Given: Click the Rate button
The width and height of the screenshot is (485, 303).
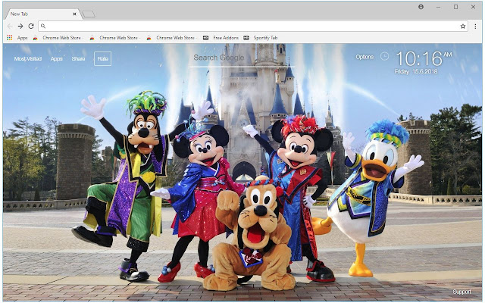Looking at the screenshot, I should (103, 59).
